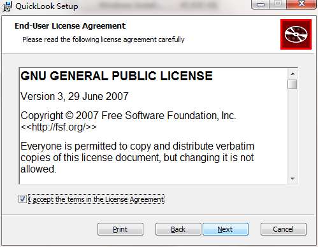The height and width of the screenshot is (247, 318).
Task: Click the license scrollbar down arrow
Action: (293, 179)
